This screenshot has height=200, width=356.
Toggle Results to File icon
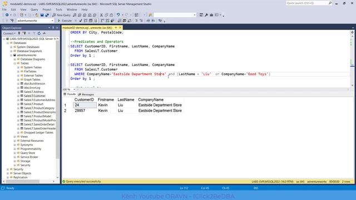[130, 21]
